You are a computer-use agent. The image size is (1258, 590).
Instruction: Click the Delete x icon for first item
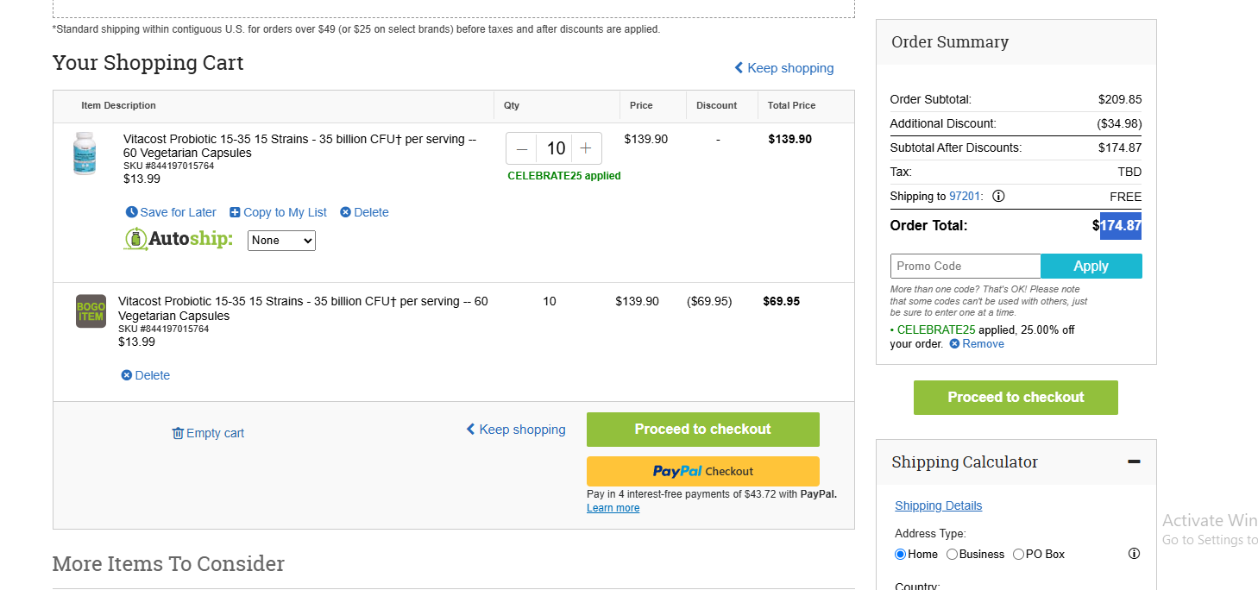[x=345, y=212]
